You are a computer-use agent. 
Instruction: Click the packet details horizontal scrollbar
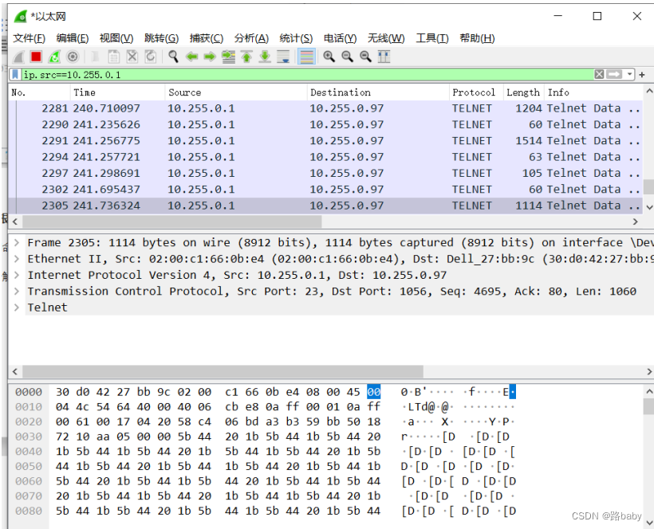pyautogui.click(x=223, y=371)
